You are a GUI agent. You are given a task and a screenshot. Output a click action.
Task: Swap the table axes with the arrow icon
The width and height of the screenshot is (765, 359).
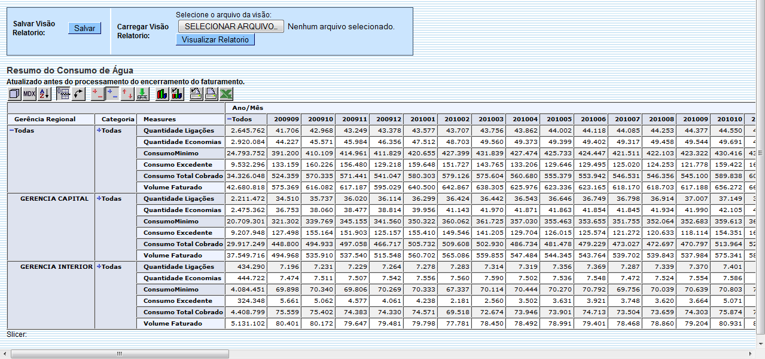point(78,93)
